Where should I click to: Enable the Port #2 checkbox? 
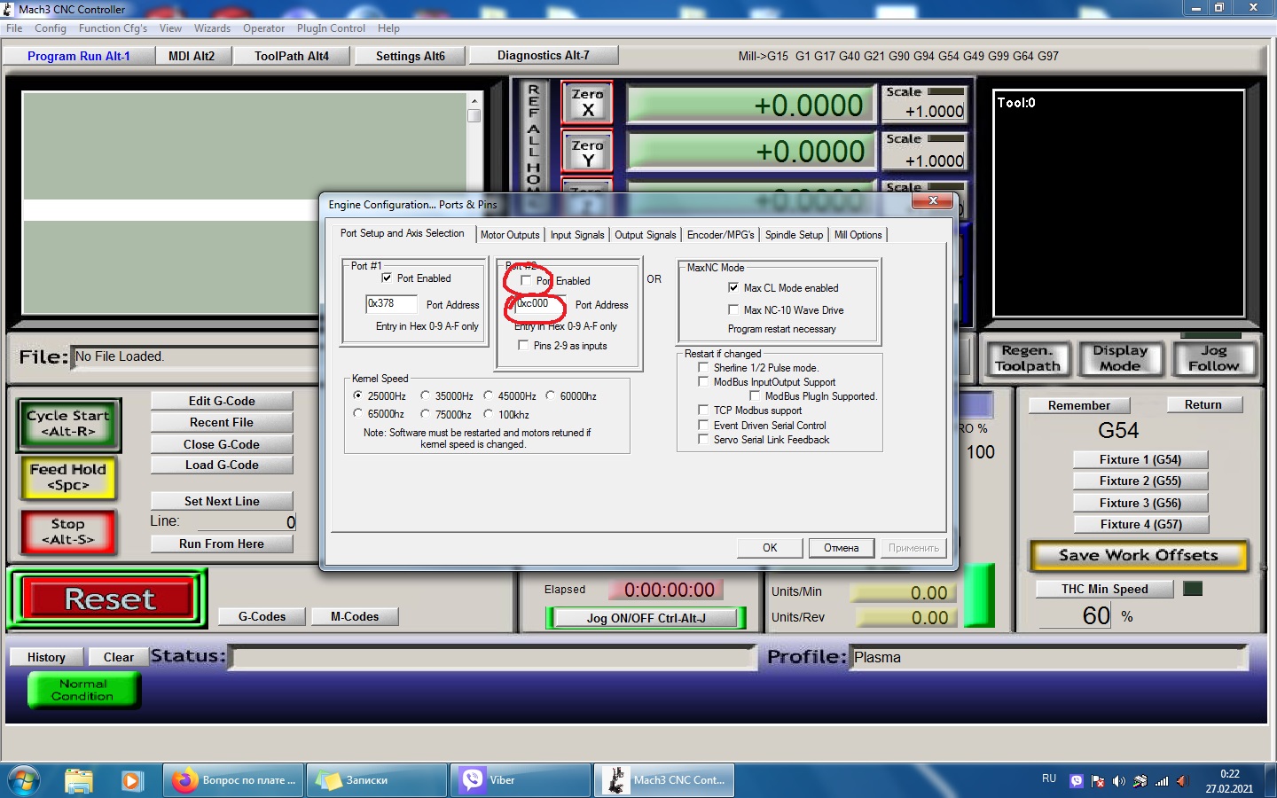[526, 280]
